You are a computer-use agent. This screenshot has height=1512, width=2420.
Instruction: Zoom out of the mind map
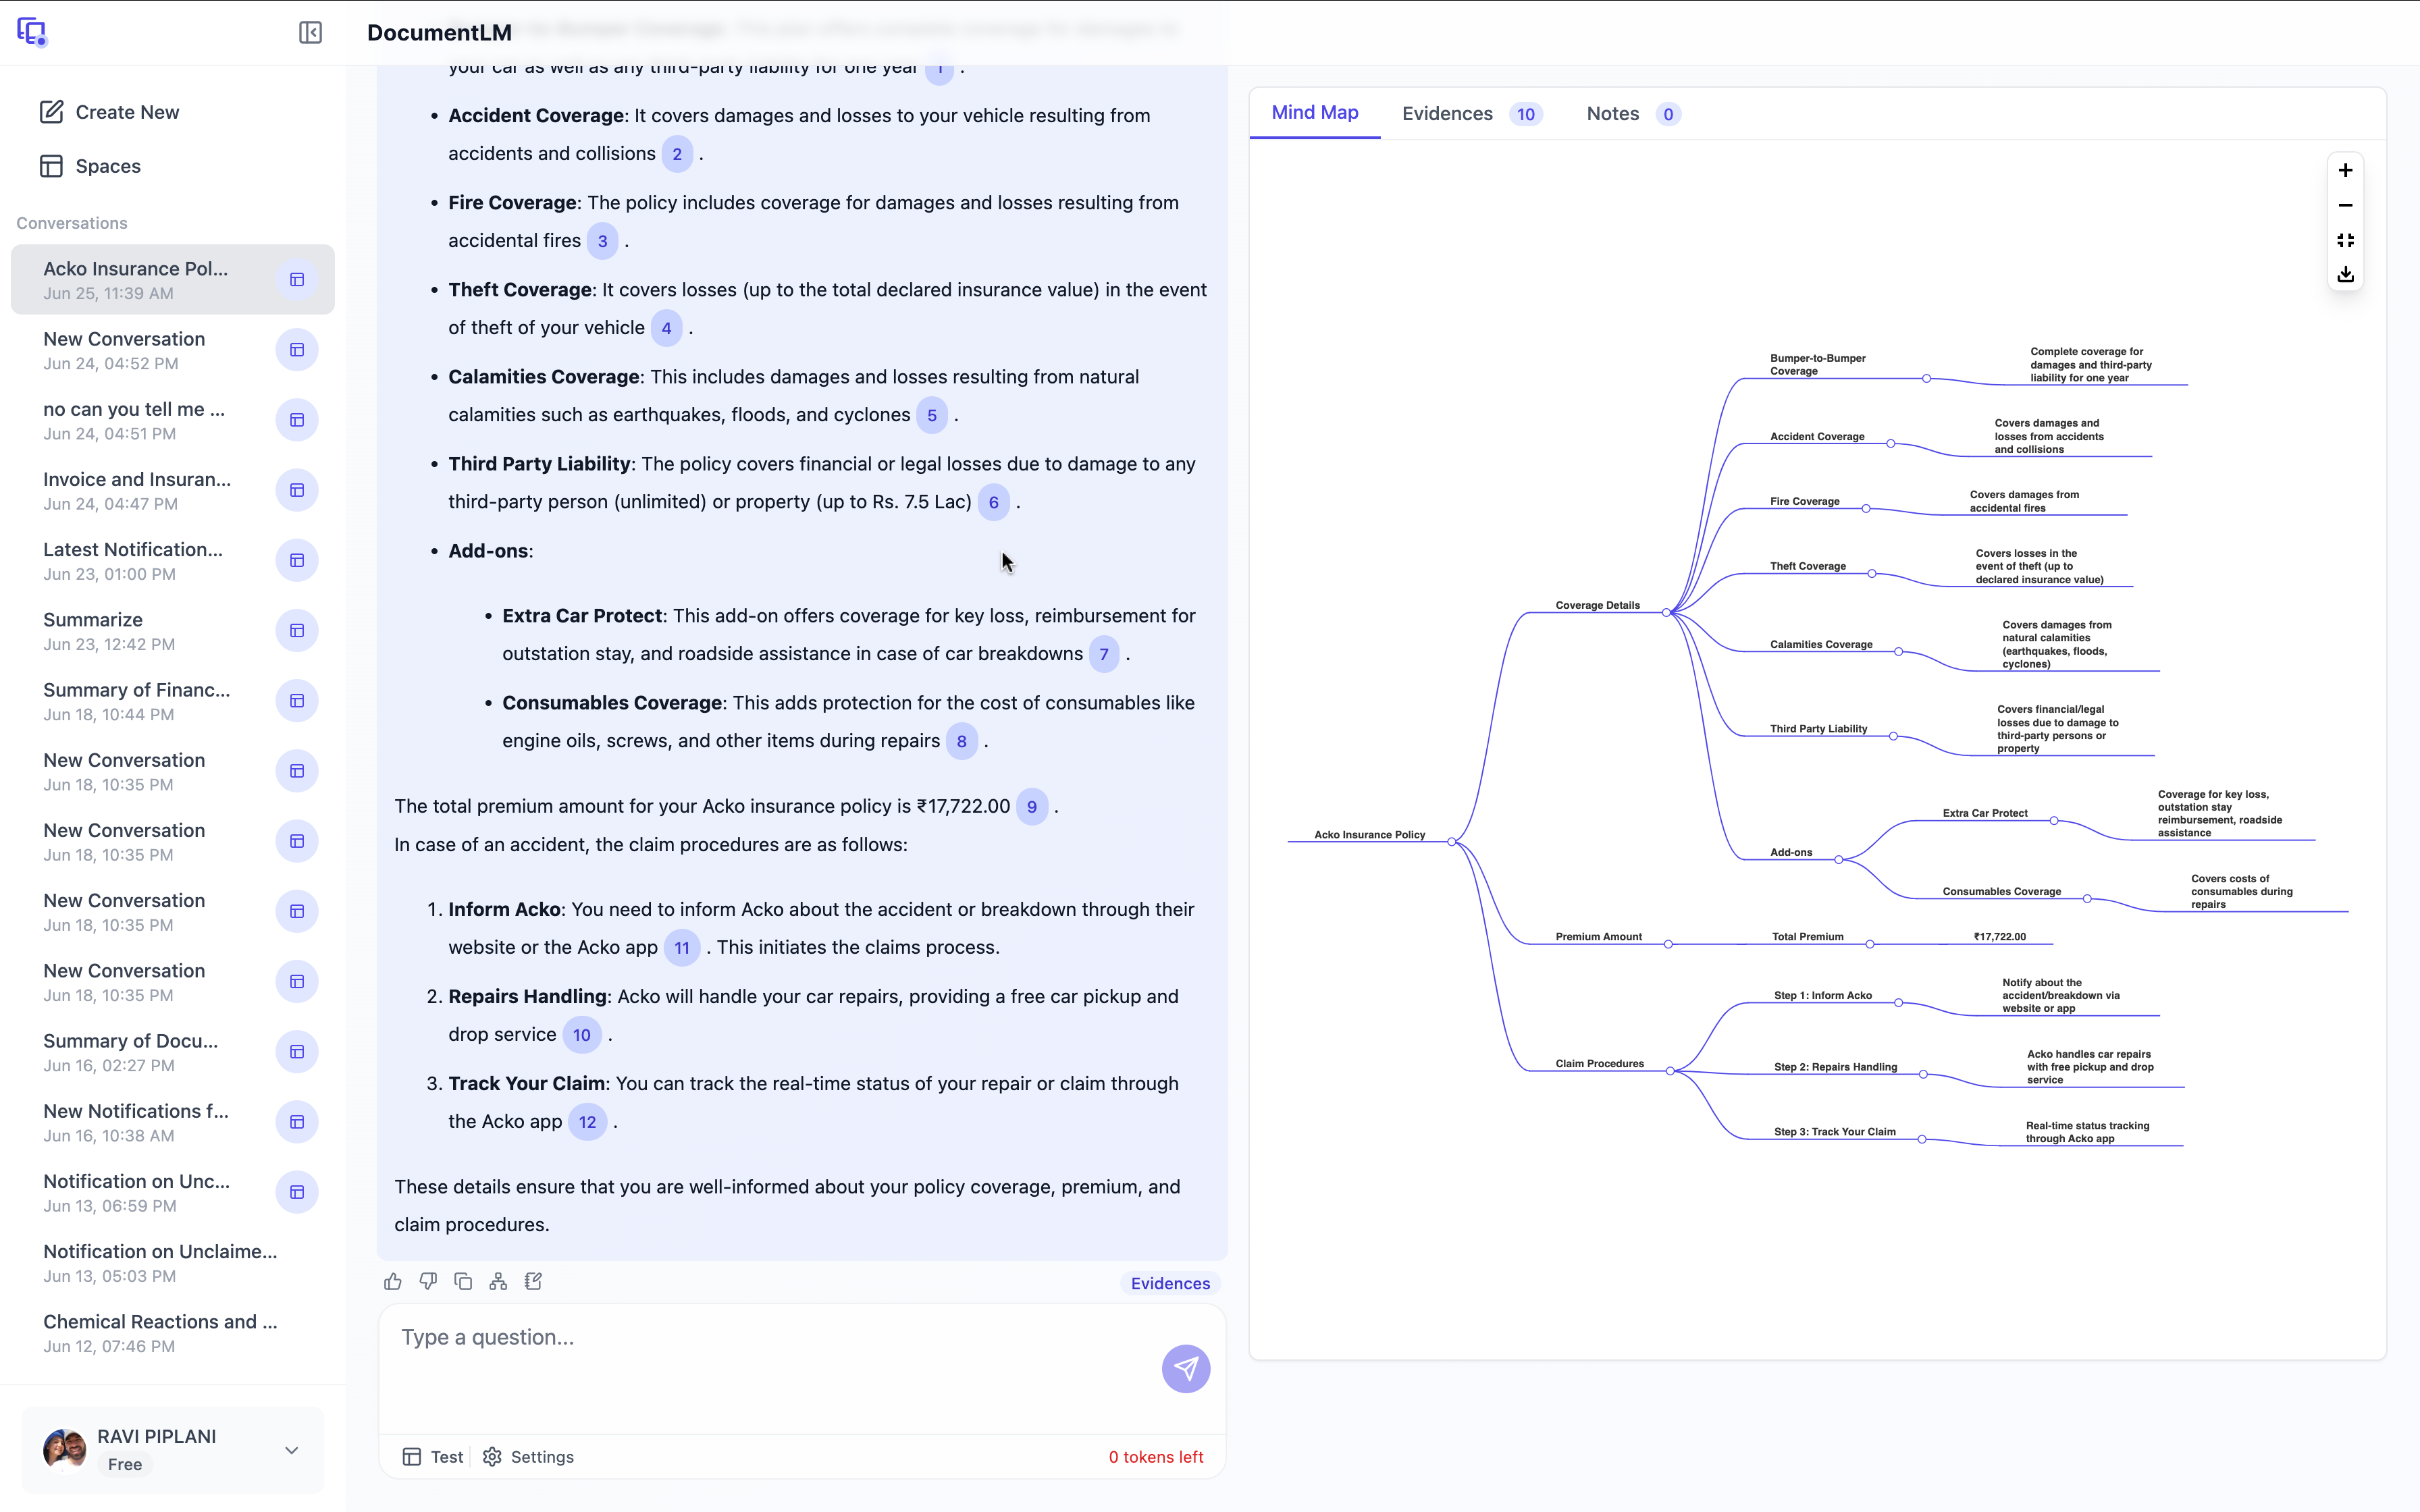(x=2345, y=206)
